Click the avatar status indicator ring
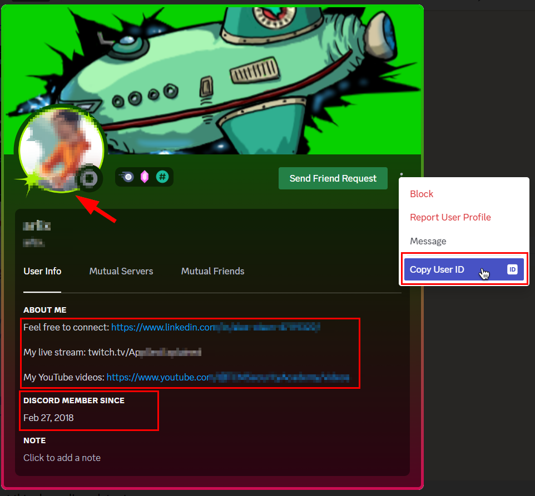 pos(90,178)
